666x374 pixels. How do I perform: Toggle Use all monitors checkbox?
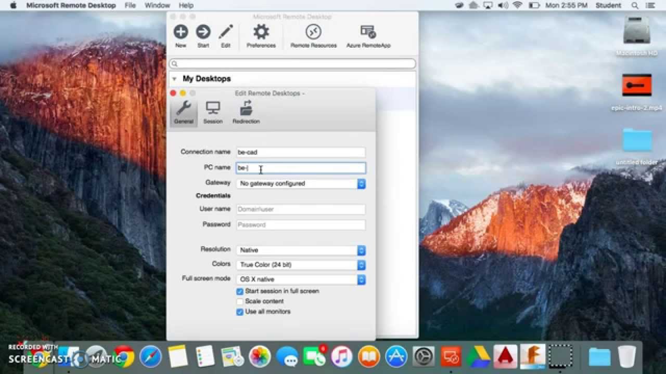tap(240, 312)
